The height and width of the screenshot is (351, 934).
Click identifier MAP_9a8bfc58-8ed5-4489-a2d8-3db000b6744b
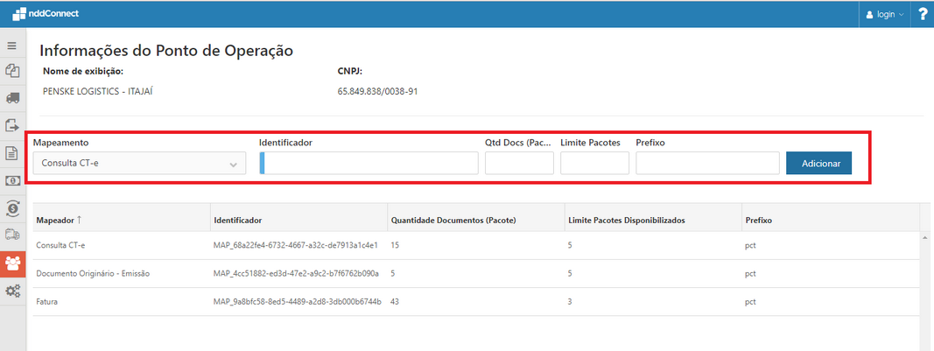297,301
